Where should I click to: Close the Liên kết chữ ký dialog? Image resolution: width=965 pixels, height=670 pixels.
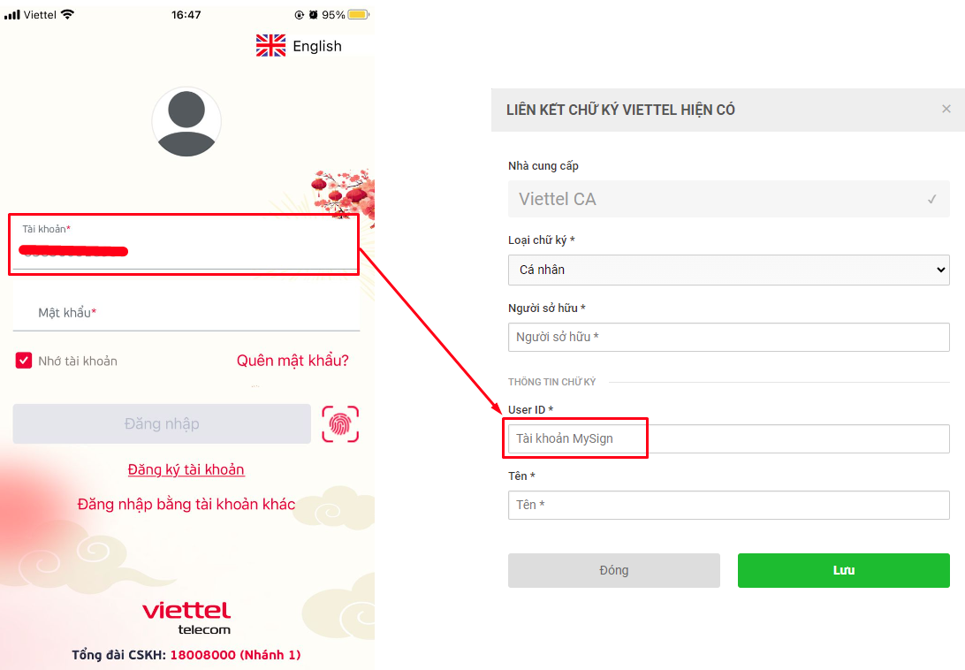coord(946,109)
